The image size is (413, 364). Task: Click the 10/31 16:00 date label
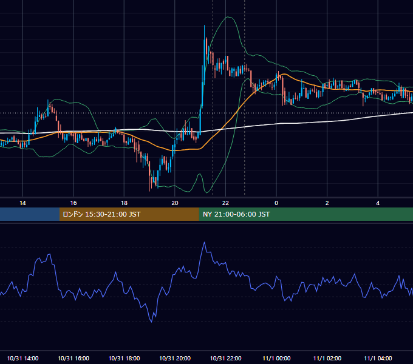73,358
